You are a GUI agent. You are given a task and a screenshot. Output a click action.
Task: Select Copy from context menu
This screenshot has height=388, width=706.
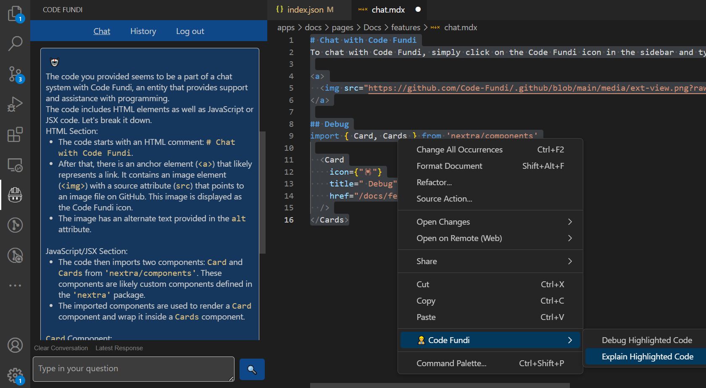(x=490, y=301)
